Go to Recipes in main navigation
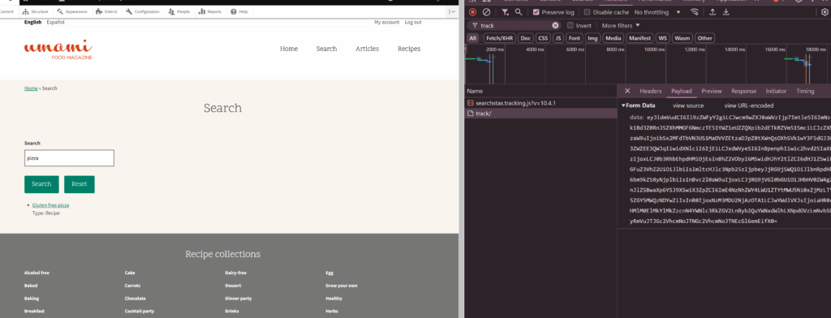831x318 pixels. pyautogui.click(x=409, y=49)
